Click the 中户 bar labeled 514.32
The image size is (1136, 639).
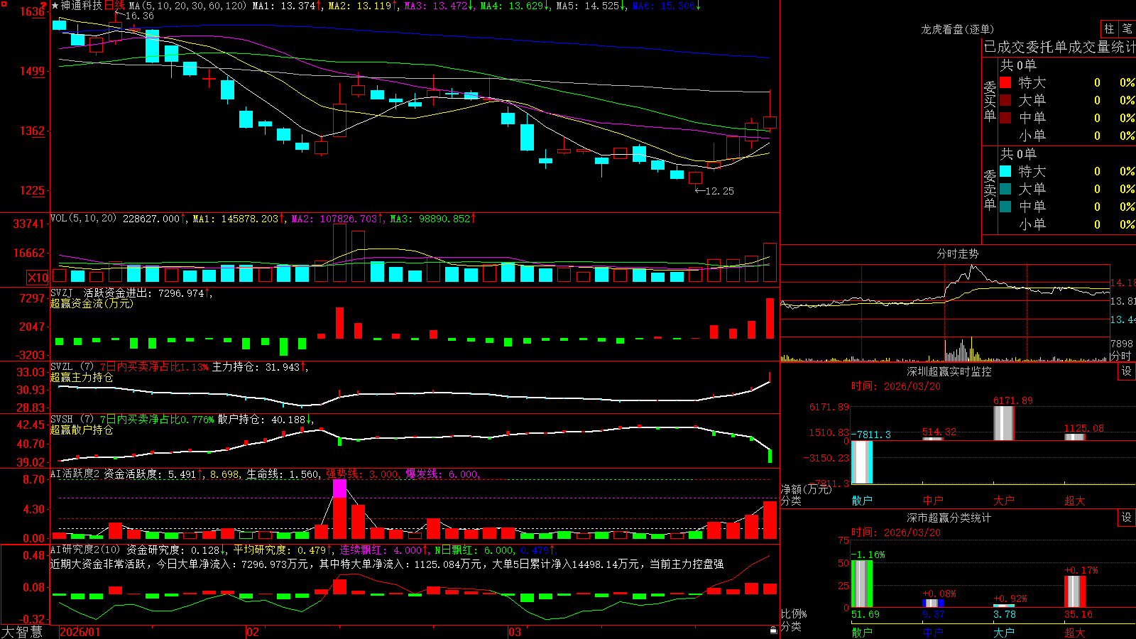click(933, 439)
